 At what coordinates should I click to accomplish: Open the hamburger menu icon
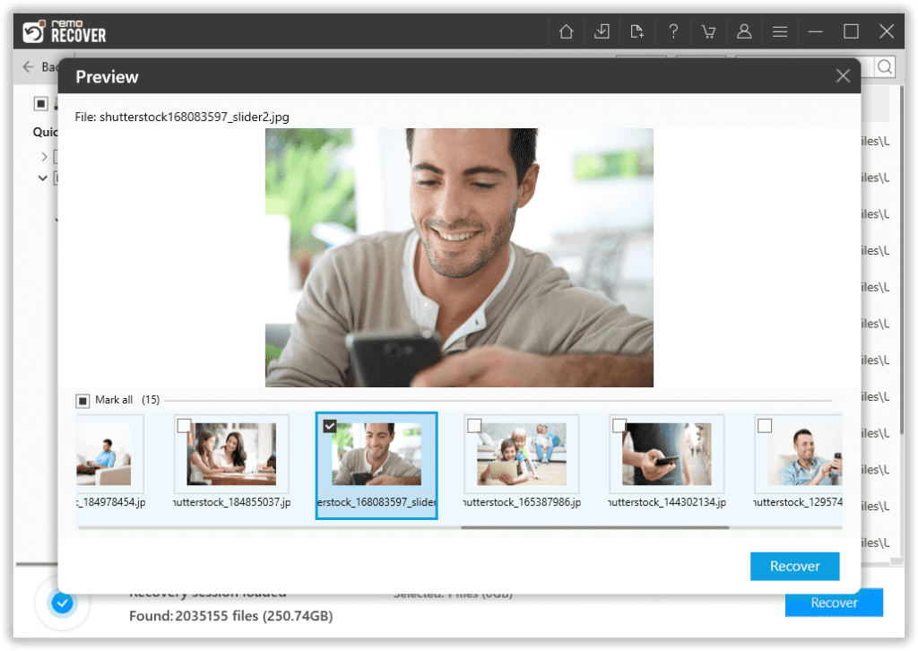click(x=780, y=32)
